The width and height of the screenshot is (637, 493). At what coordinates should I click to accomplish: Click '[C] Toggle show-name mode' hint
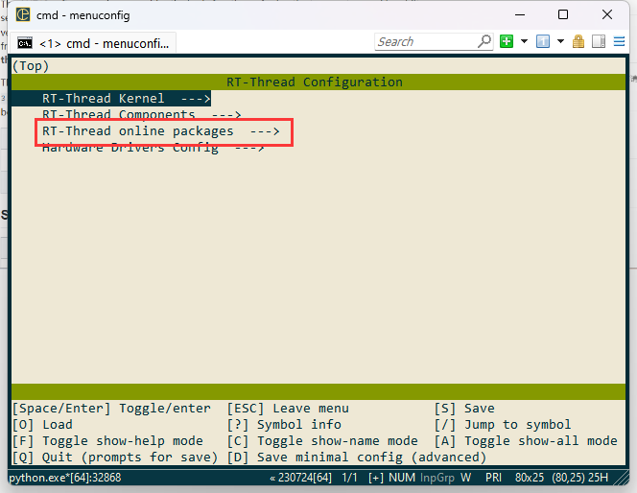coord(322,441)
